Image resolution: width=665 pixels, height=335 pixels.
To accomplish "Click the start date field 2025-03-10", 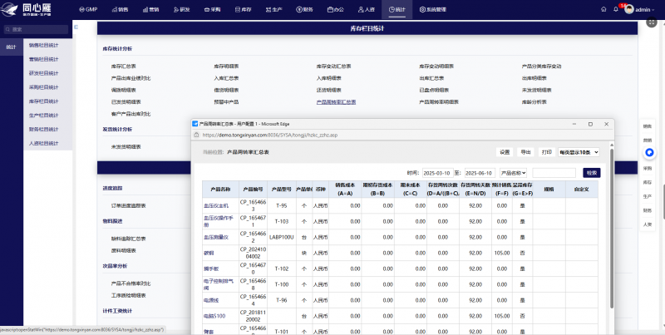I will point(437,173).
